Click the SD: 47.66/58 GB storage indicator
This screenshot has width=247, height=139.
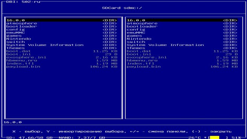coord(29,137)
